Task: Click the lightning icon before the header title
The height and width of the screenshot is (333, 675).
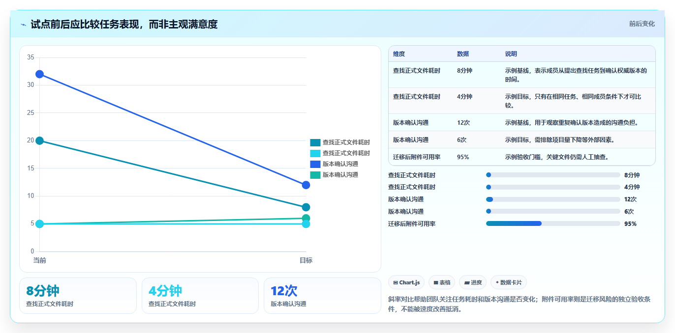Action: pyautogui.click(x=23, y=24)
